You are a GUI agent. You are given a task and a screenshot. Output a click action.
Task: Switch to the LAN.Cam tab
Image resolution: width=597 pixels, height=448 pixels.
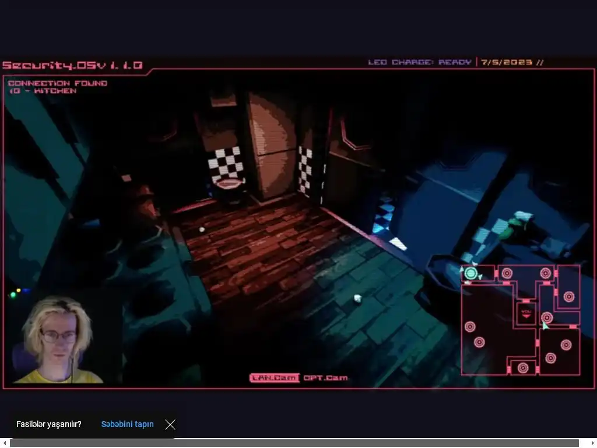coord(274,378)
